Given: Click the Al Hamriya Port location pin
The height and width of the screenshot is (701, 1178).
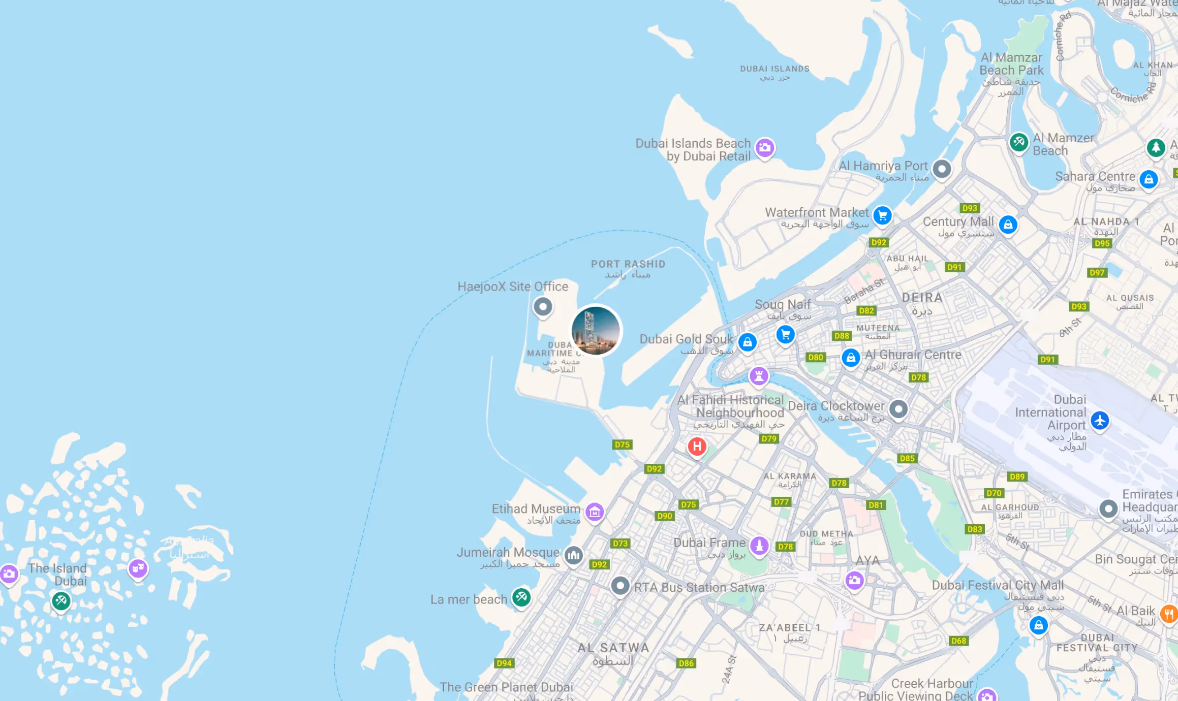Looking at the screenshot, I should [942, 169].
